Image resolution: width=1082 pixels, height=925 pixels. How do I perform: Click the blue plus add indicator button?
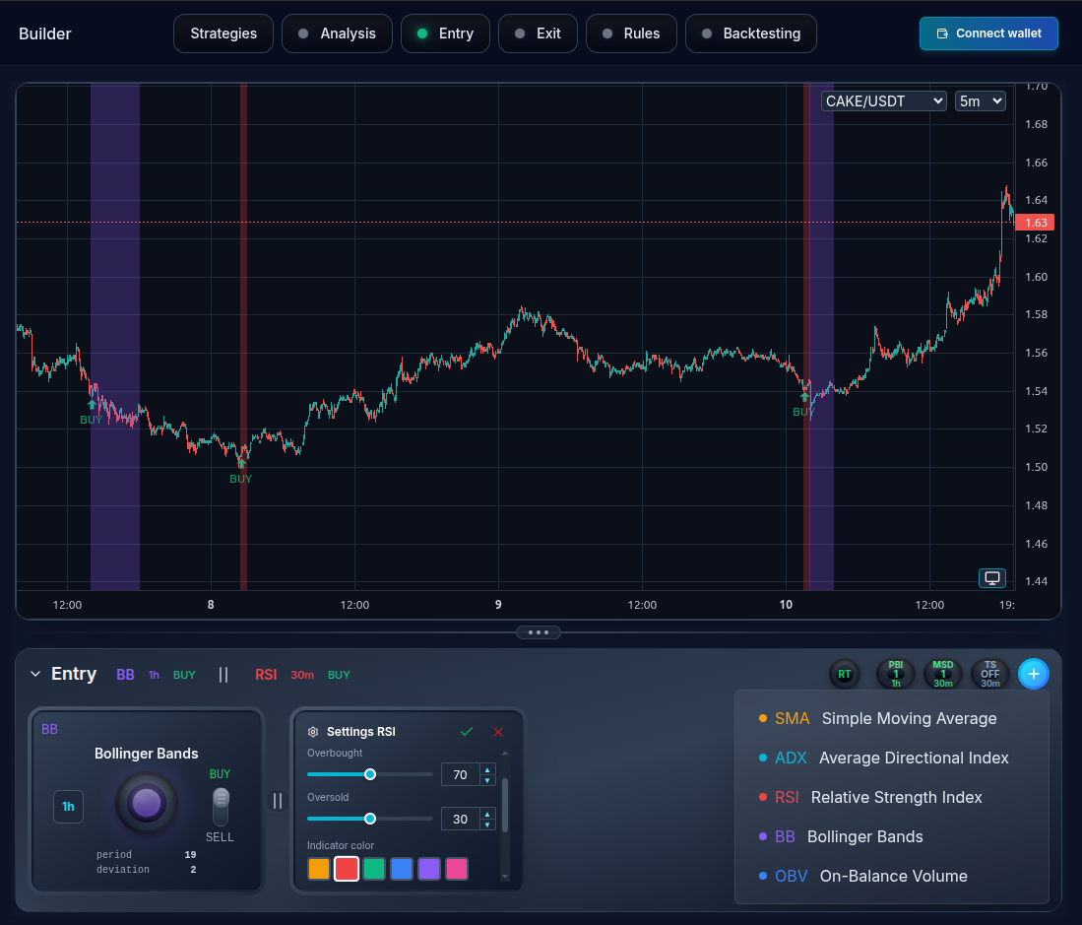point(1033,674)
